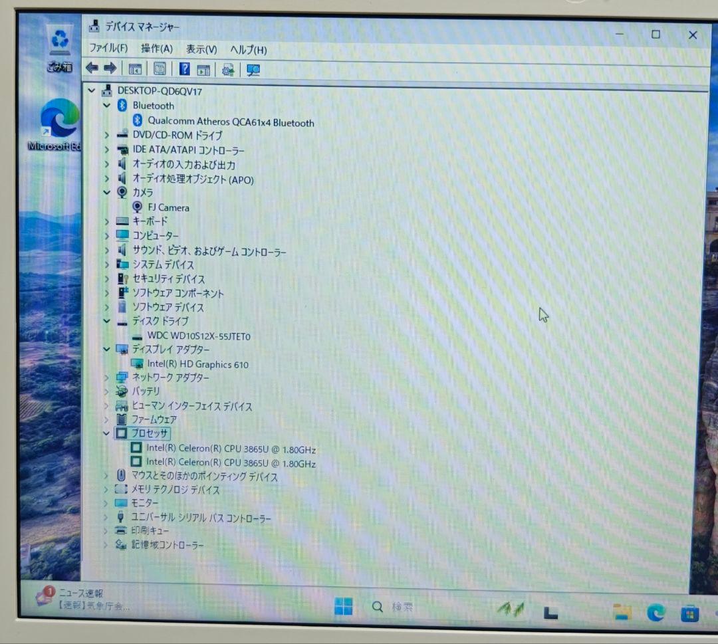Image resolution: width=718 pixels, height=644 pixels.
Task: Click the ユニバーサル シリアル バス USB icon
Action: [x=120, y=517]
